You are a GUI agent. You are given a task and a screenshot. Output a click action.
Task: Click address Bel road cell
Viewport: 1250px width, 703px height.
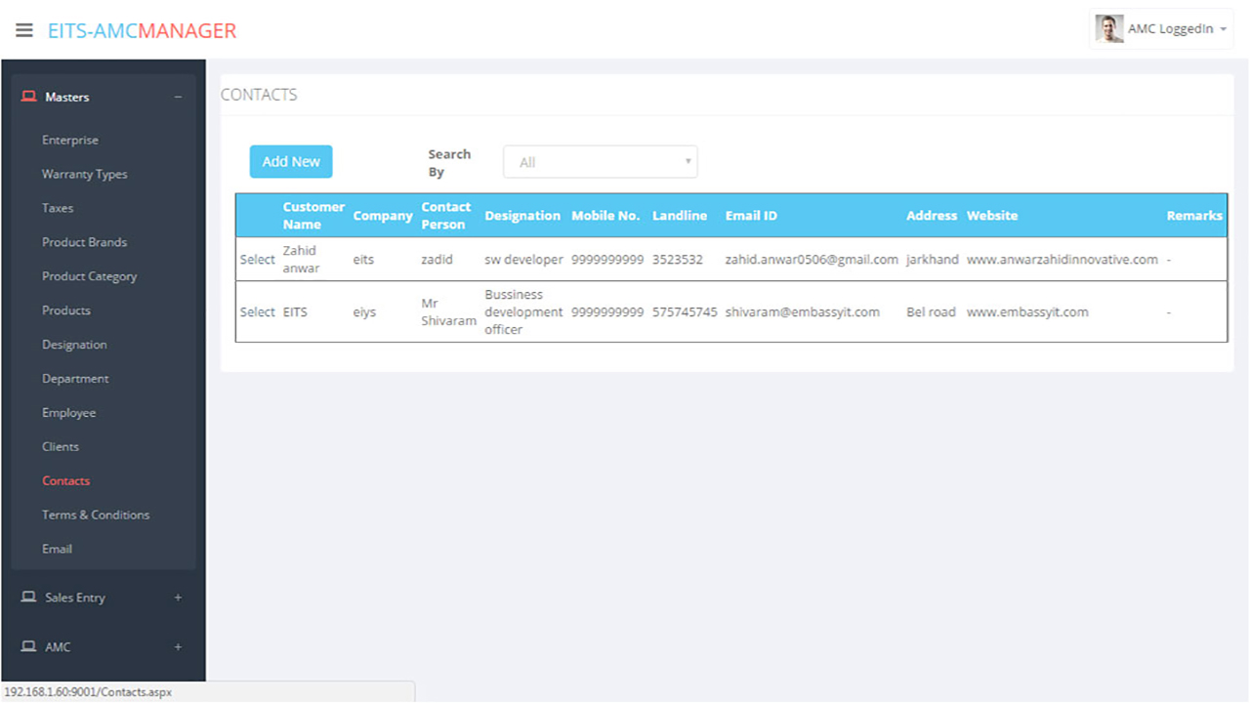point(931,312)
